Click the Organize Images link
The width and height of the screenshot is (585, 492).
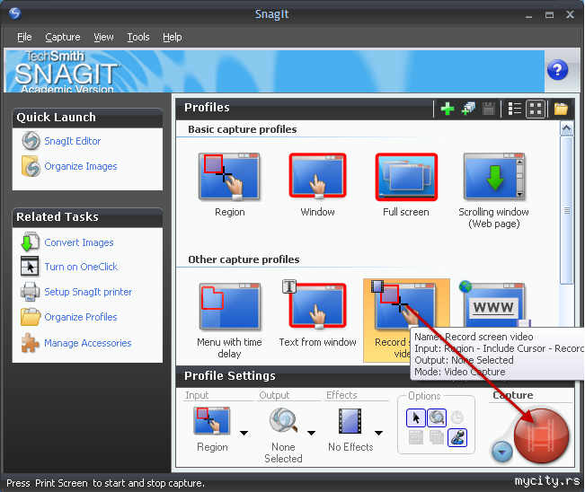coord(81,166)
